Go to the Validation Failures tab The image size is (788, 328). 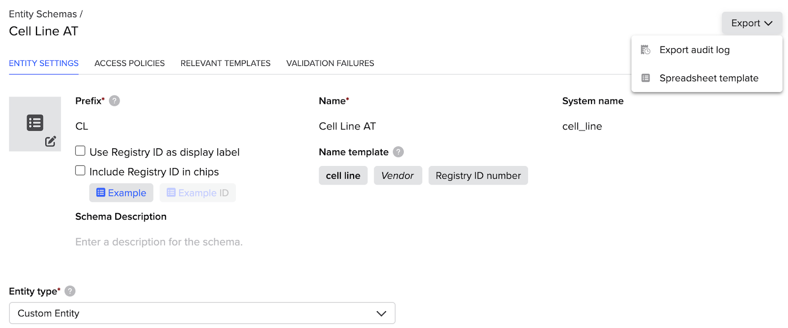coord(330,63)
